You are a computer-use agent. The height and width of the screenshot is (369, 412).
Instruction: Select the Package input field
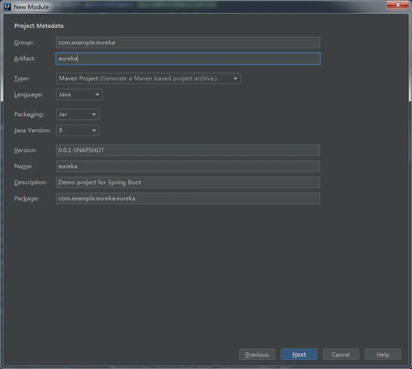[188, 198]
